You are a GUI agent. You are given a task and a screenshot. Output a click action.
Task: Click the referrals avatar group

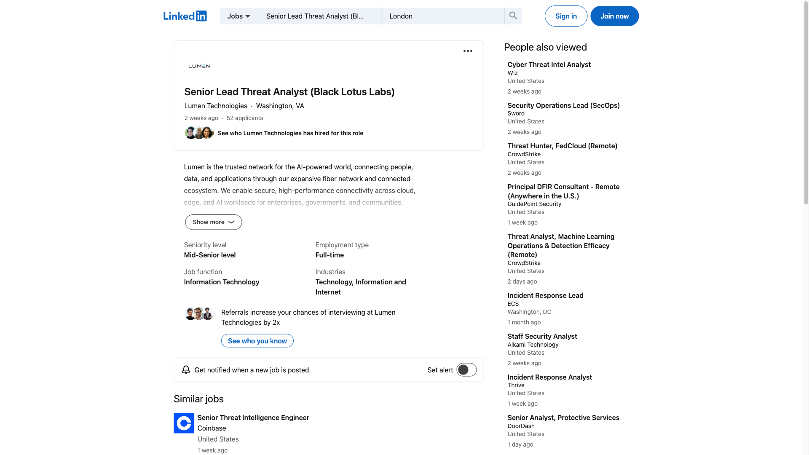click(x=199, y=313)
